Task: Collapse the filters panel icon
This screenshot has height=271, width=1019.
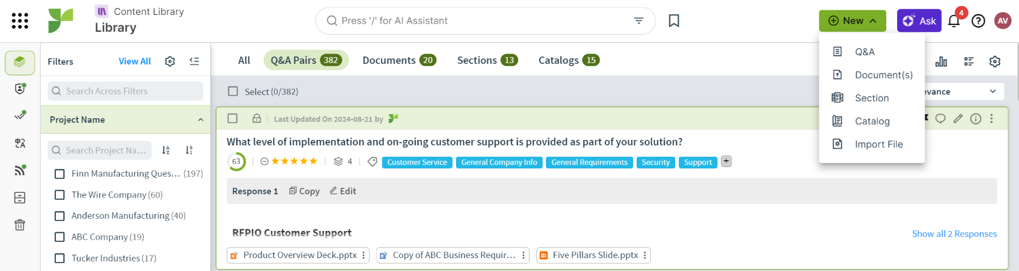Action: 195,61
